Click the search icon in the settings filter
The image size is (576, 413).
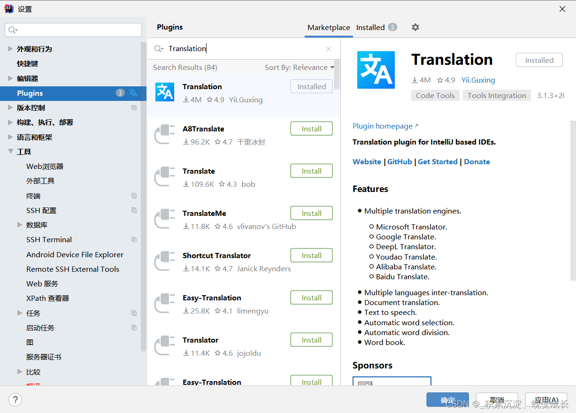click(13, 30)
